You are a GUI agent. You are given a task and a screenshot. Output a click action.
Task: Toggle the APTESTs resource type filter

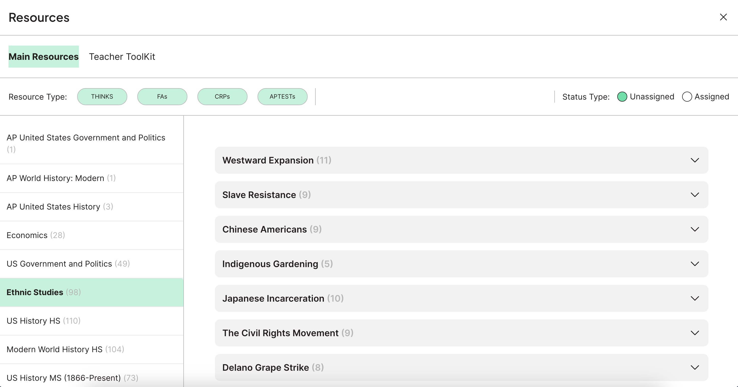(282, 97)
